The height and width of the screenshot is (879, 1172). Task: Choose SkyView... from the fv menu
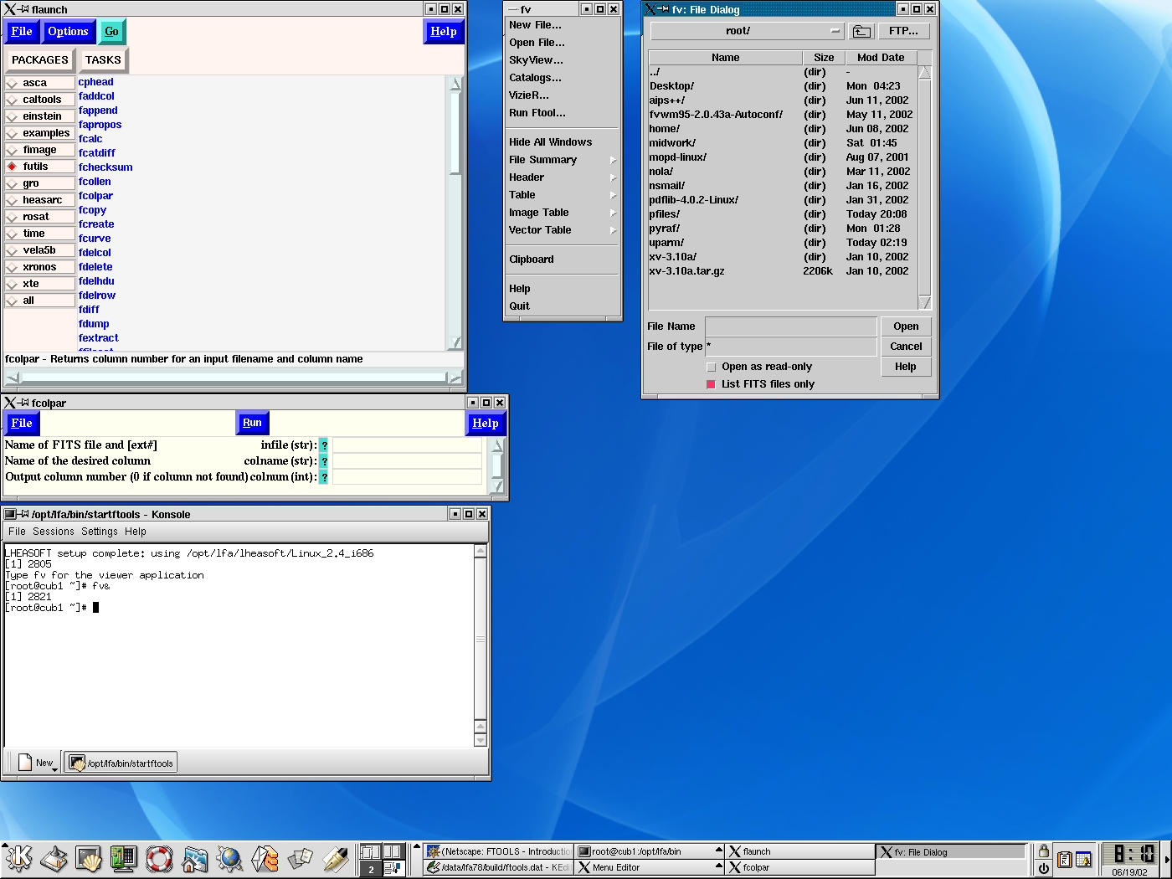tap(536, 60)
